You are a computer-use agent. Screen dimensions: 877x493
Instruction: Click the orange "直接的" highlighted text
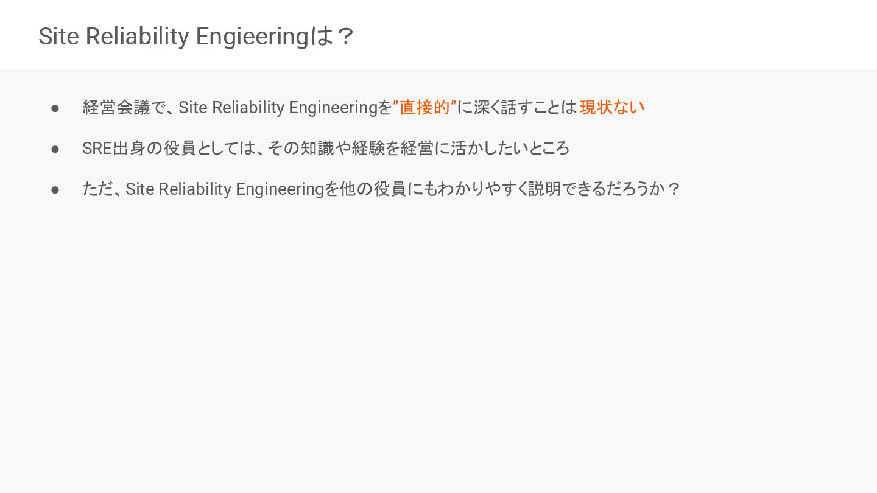coord(424,108)
